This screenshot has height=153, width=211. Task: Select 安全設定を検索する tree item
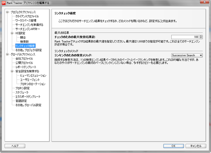[x=27, y=71]
